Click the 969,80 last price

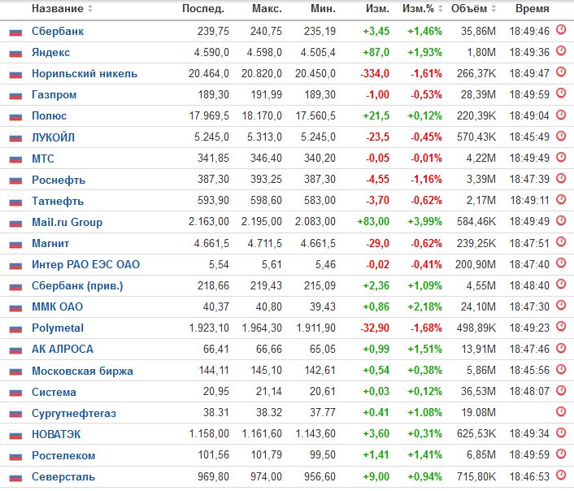pos(213,477)
